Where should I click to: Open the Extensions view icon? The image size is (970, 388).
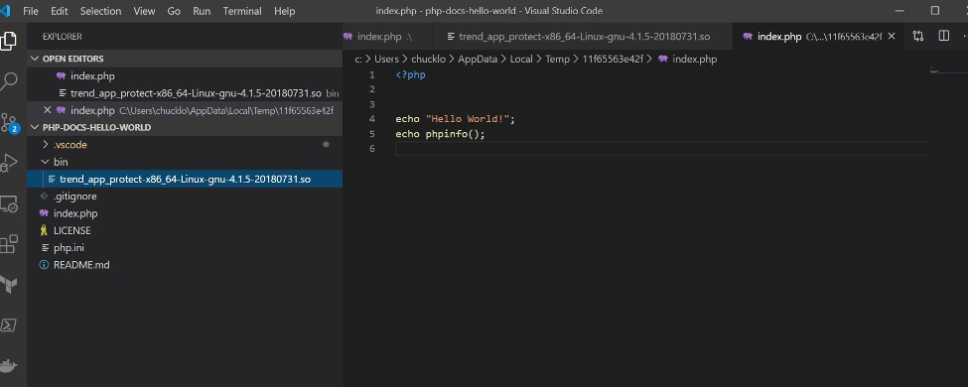(x=9, y=244)
